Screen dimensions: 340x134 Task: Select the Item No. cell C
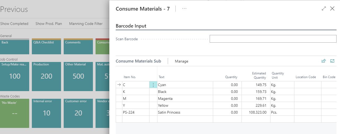tap(136, 85)
